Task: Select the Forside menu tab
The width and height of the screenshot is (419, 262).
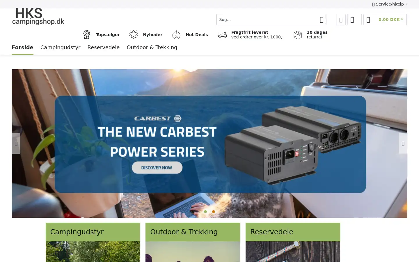Action: coord(22,47)
